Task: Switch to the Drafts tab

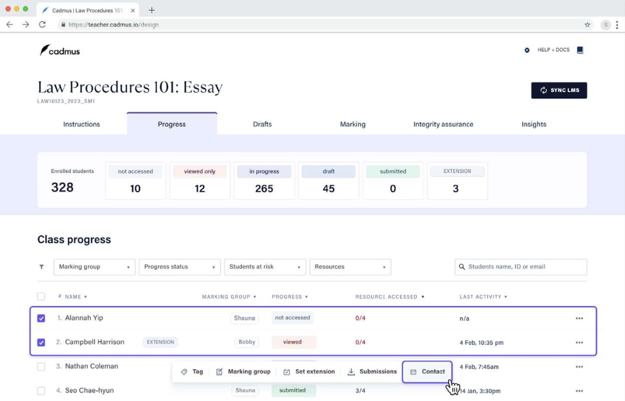Action: tap(262, 124)
